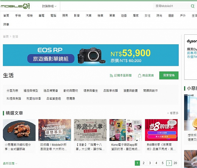
Task: Click the Kono電子雜誌app article title
Action: click(126, 147)
